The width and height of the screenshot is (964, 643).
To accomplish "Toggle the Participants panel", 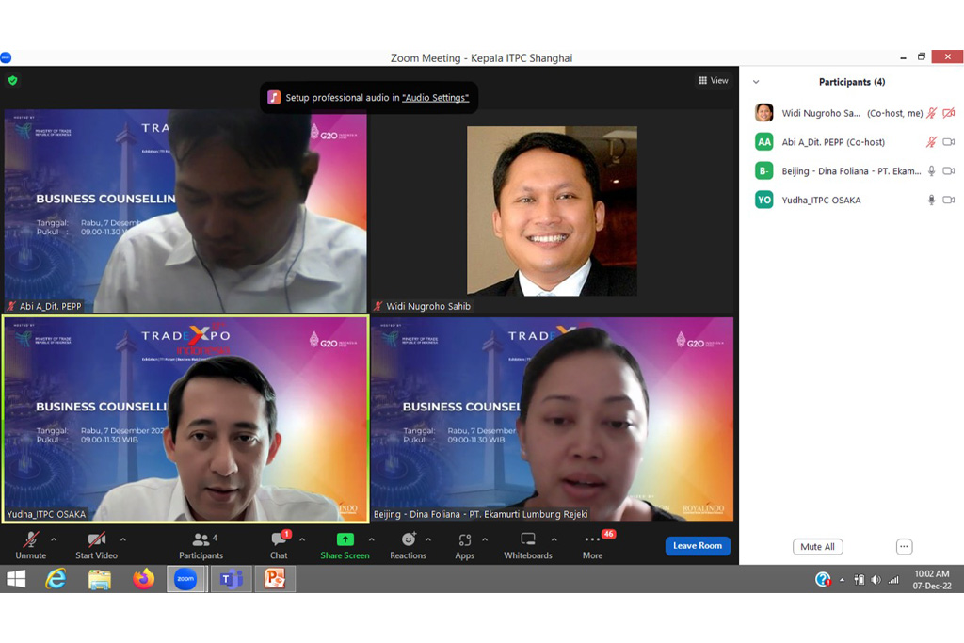I will [201, 544].
